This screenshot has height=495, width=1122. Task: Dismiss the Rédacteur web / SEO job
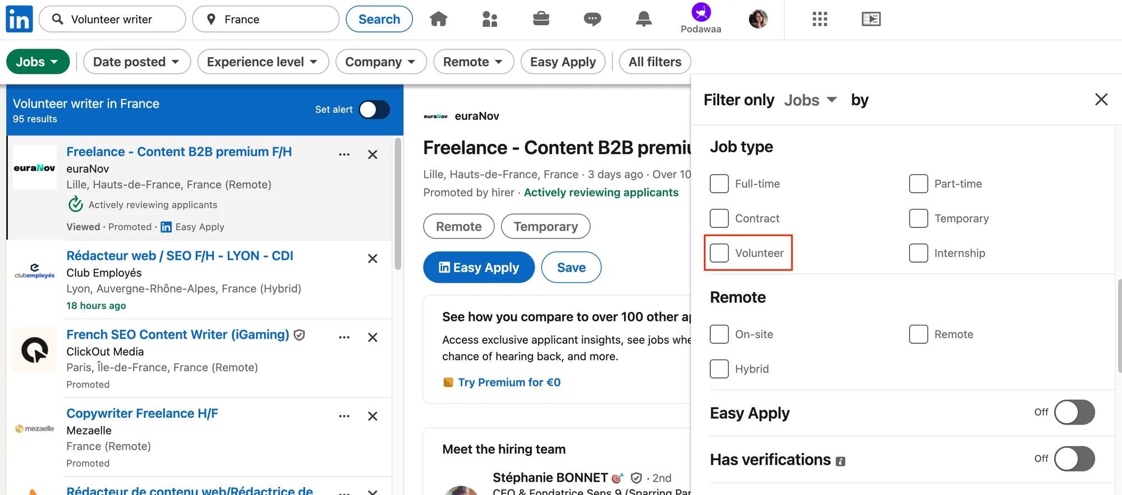tap(373, 259)
